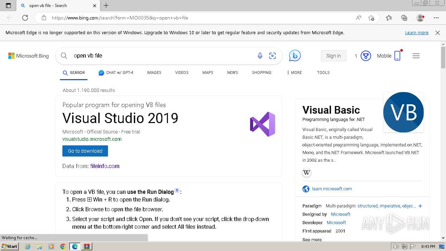The image size is (446, 251).
Task: Open the visualstudio.microsoft.com link
Action: point(92,139)
